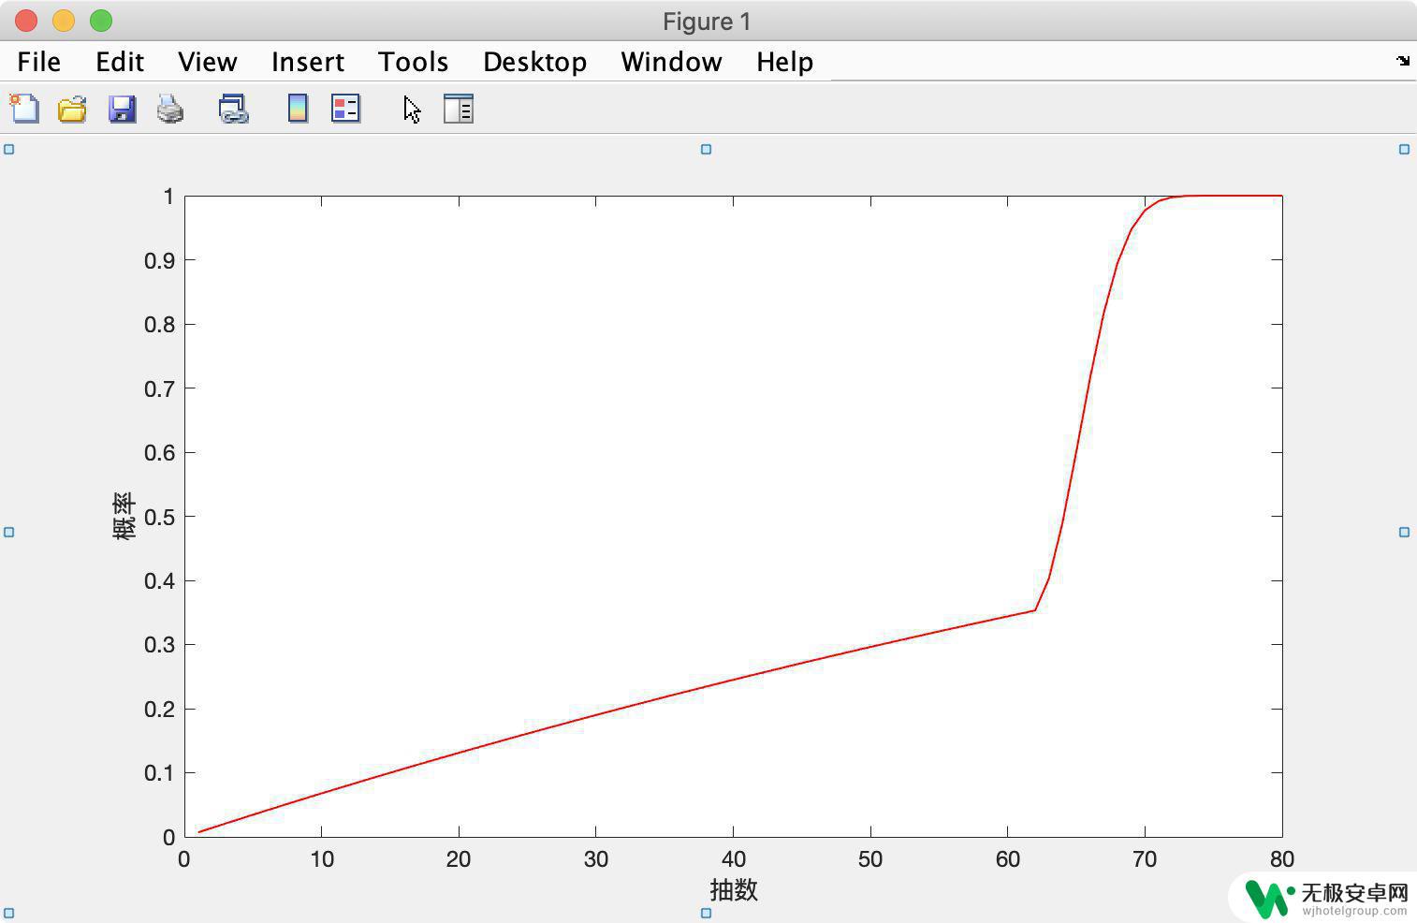
Task: Minimize the window with the yellow button
Action: click(x=64, y=20)
